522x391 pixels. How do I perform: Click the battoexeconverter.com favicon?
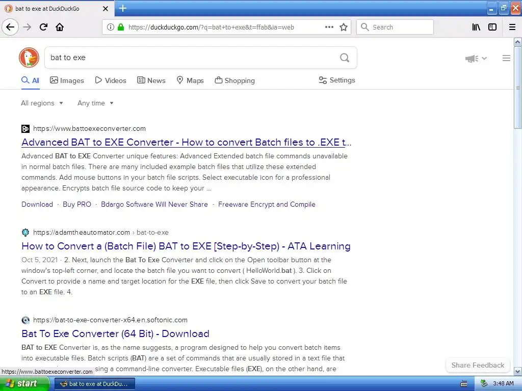click(25, 129)
